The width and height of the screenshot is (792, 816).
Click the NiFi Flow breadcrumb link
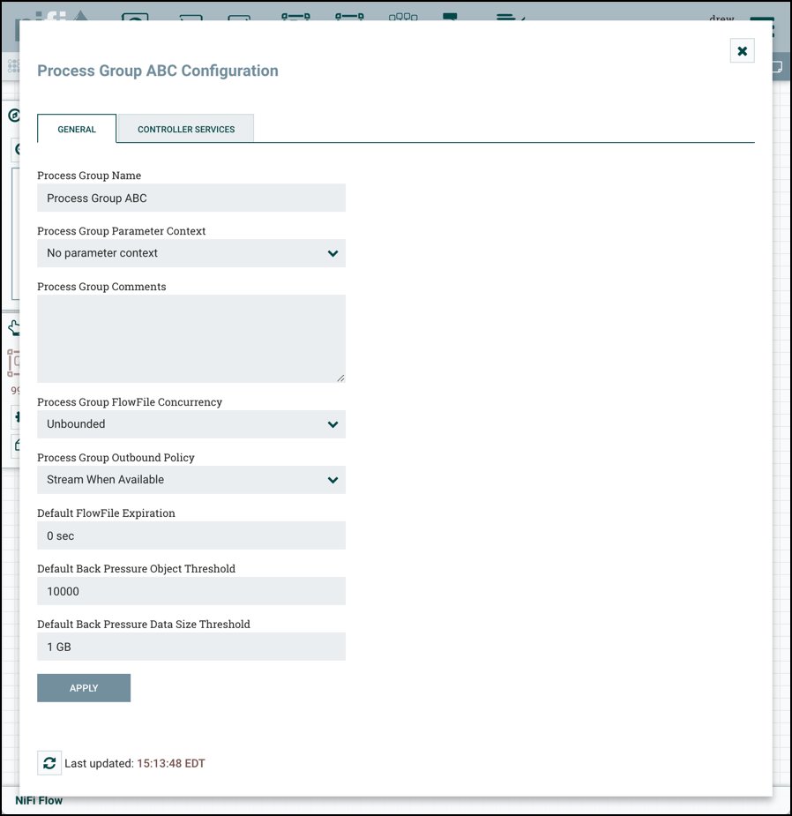click(x=39, y=801)
